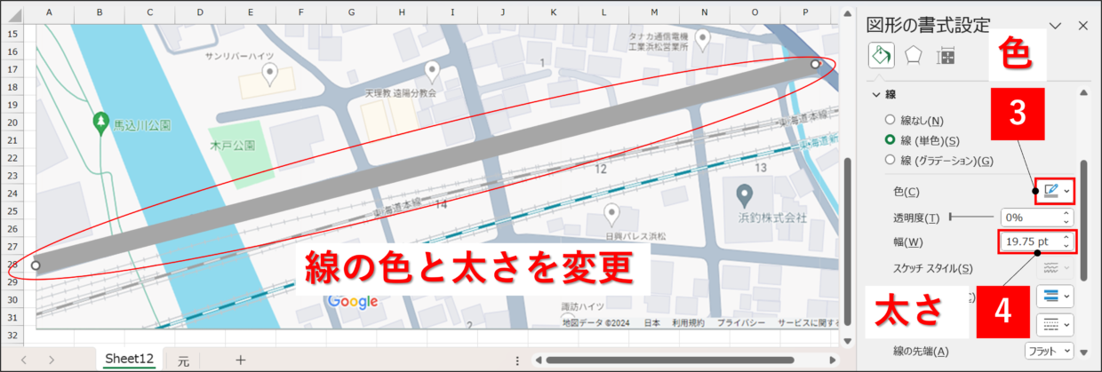
Task: Select column D header
Action: coord(200,13)
